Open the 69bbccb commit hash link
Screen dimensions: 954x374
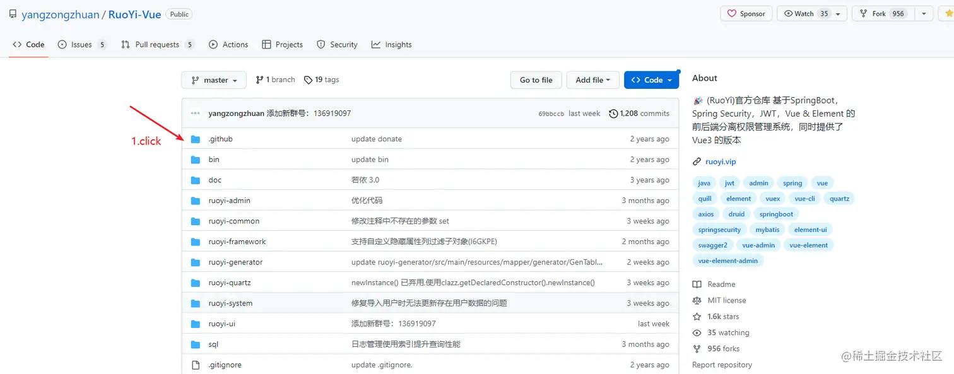point(551,114)
